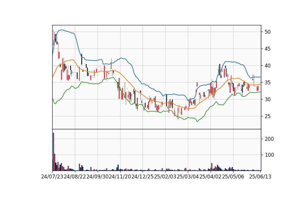This screenshot has height=208, width=290.
Task: Click the 24/08/22 date label
Action: 75,177
